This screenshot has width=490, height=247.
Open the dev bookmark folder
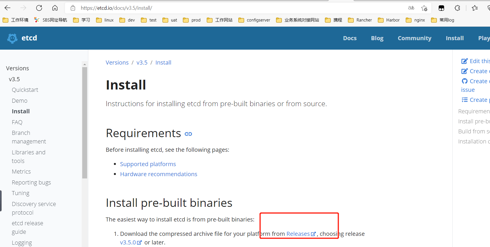pyautogui.click(x=127, y=20)
